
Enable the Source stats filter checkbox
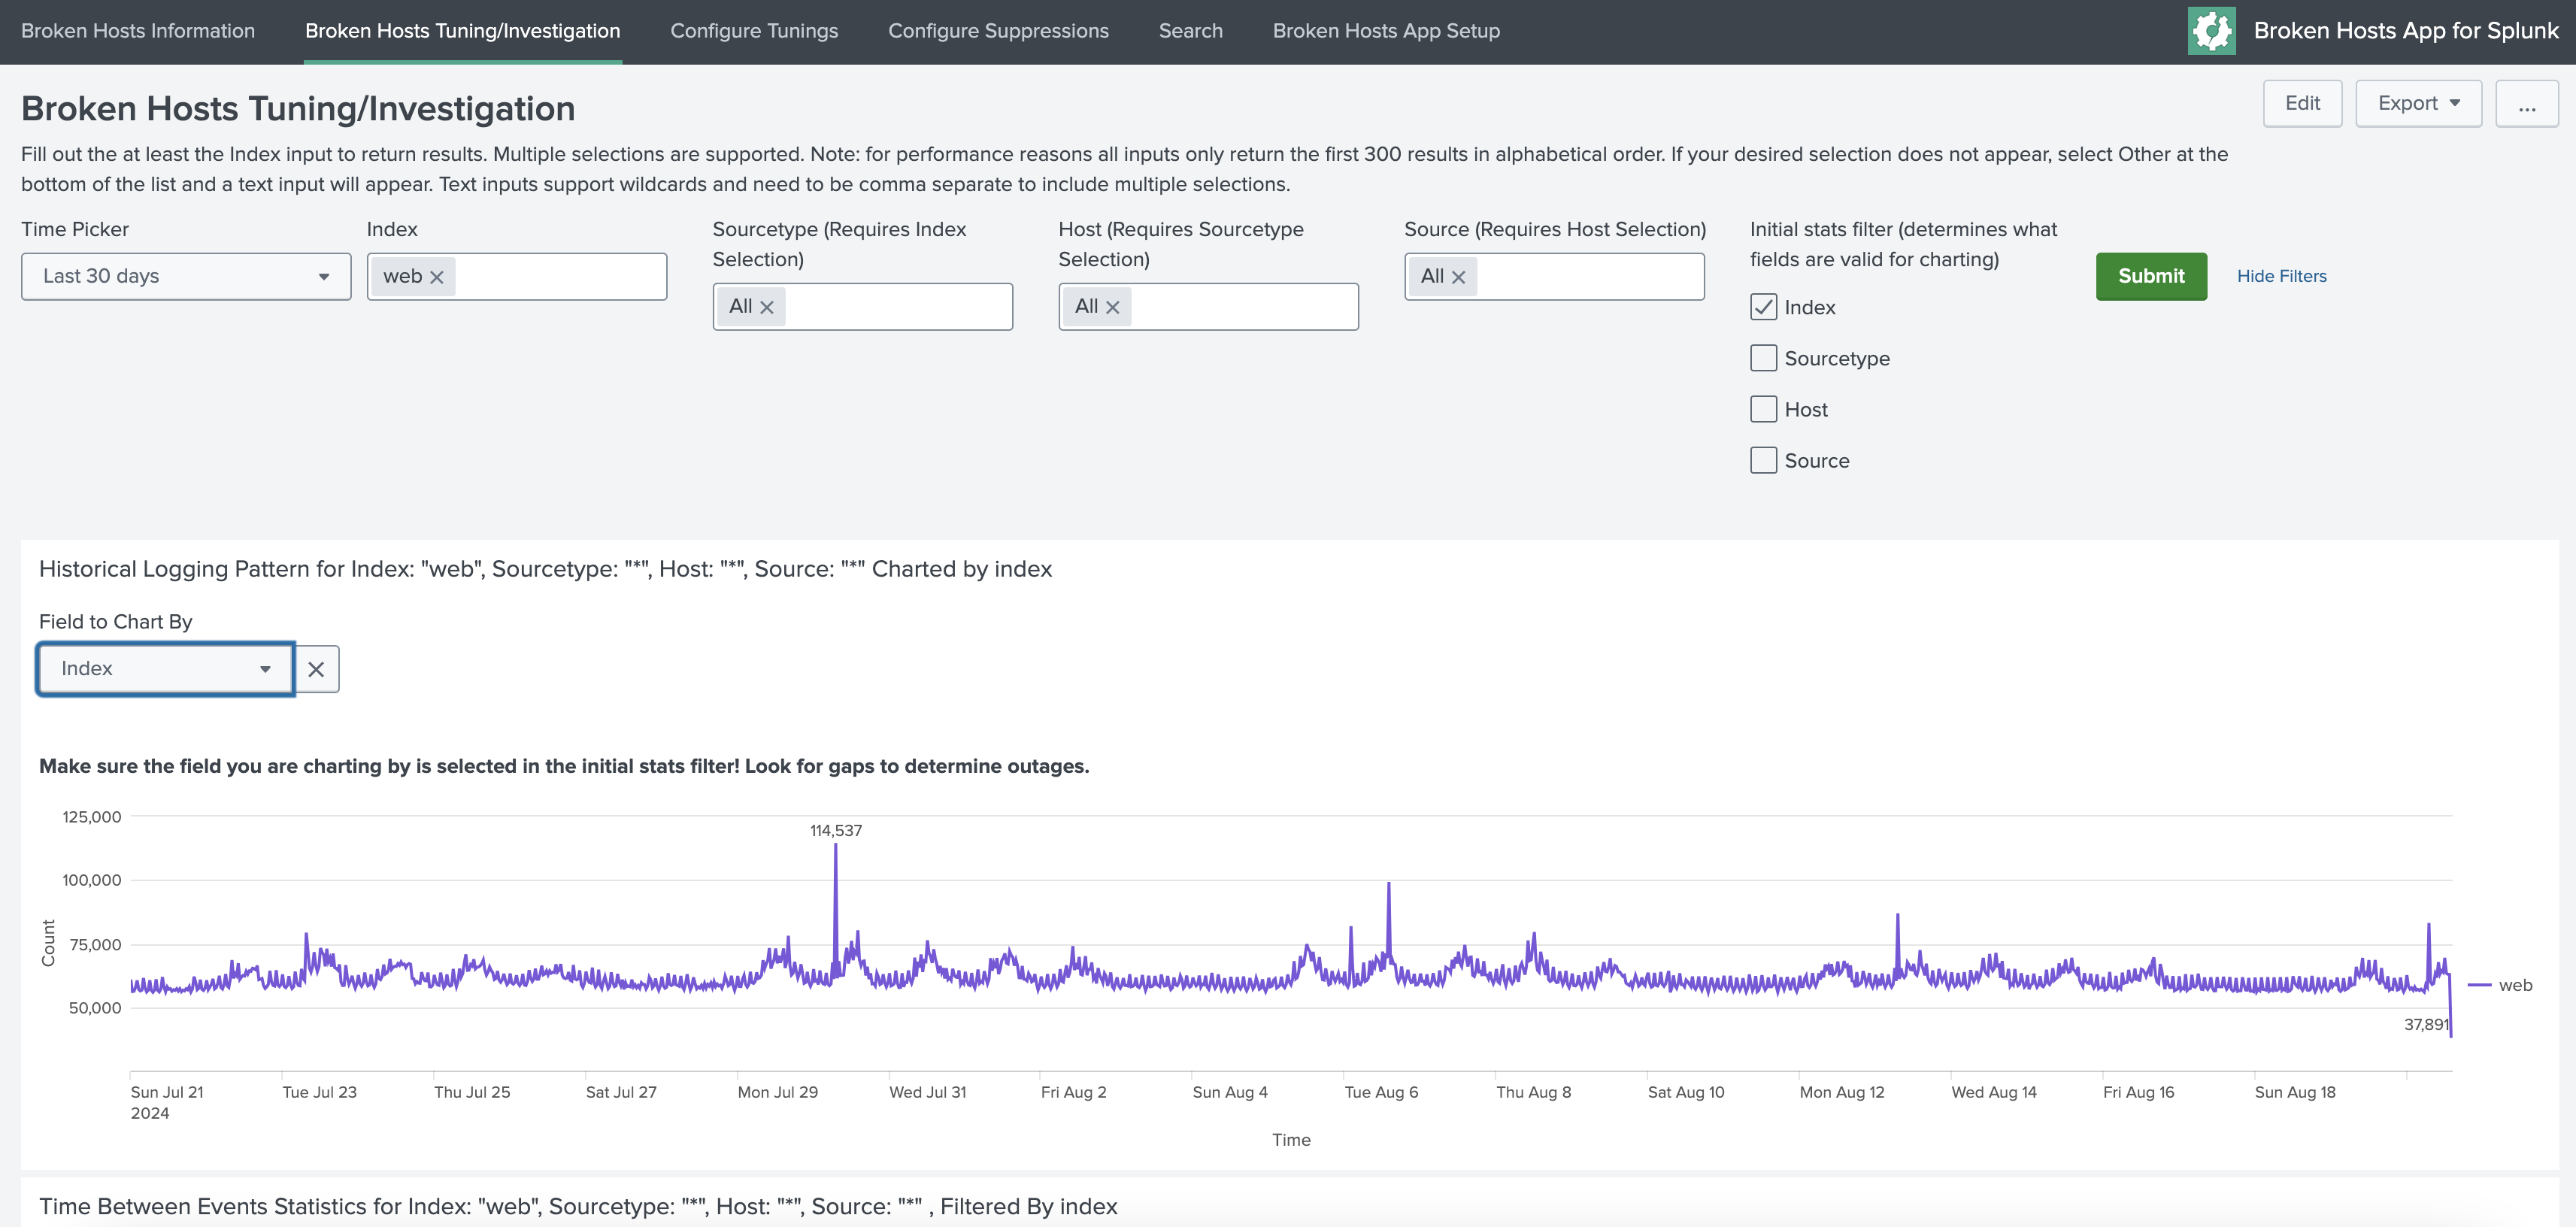1763,460
